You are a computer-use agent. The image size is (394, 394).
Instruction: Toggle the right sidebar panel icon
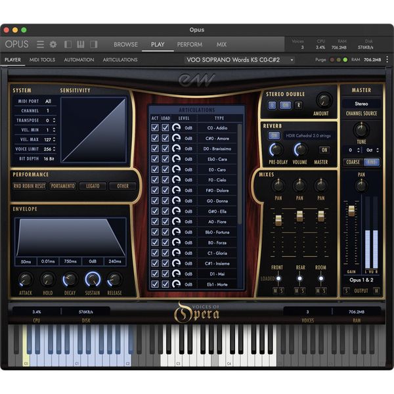tap(94, 45)
